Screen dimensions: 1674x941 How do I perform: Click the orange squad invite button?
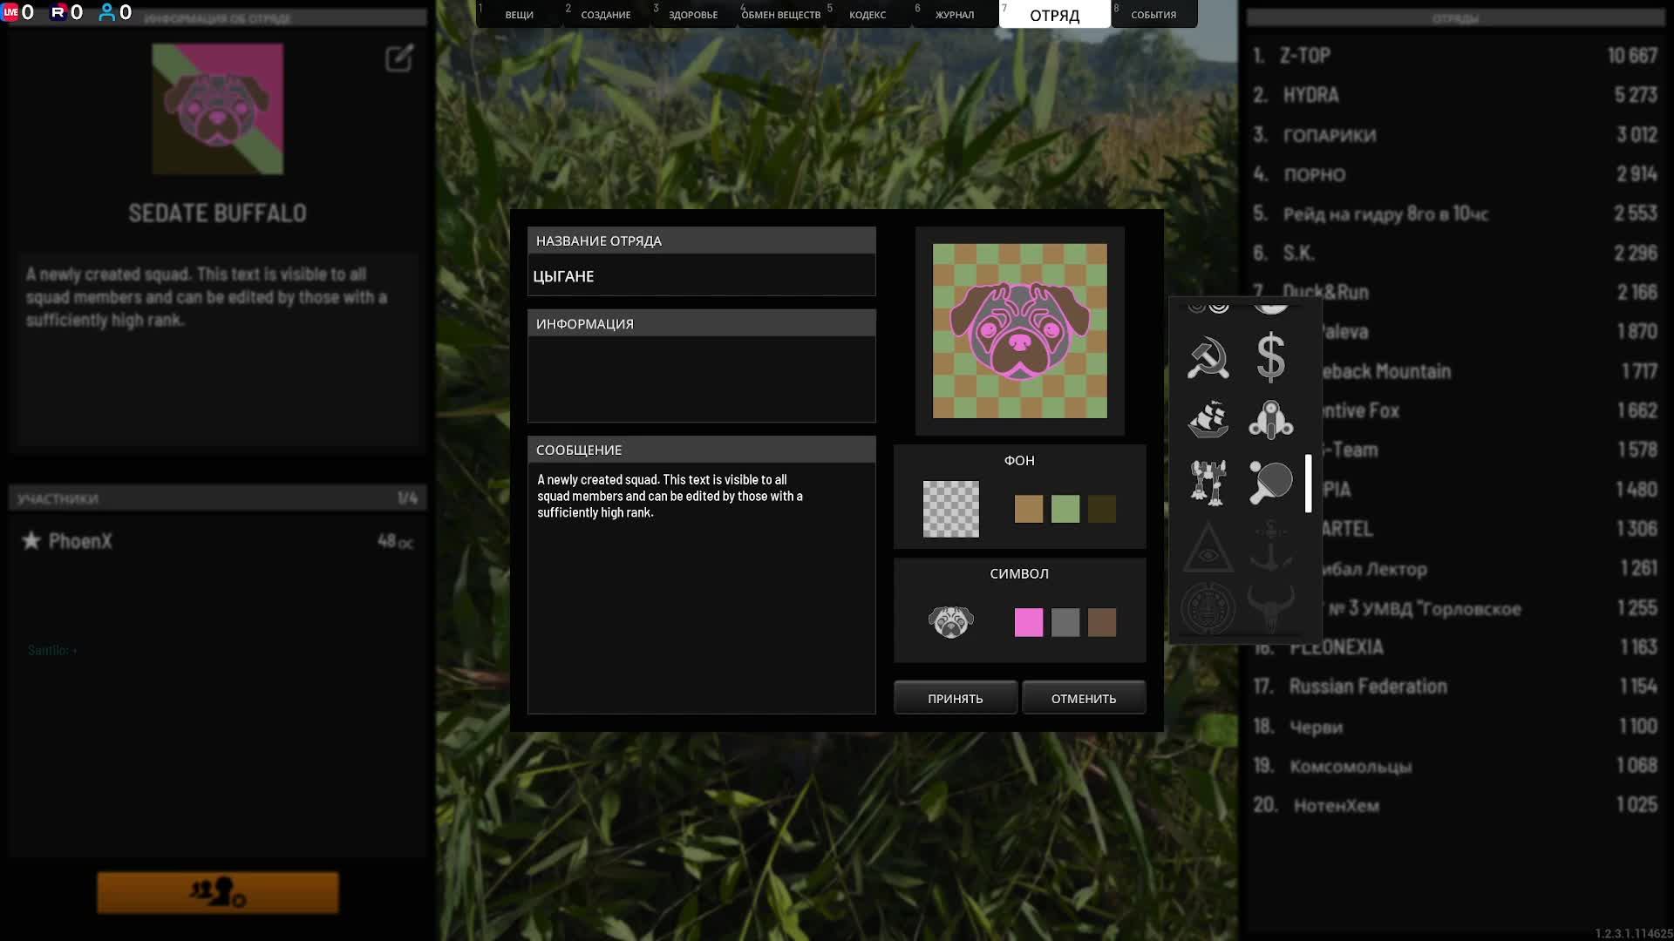218,892
